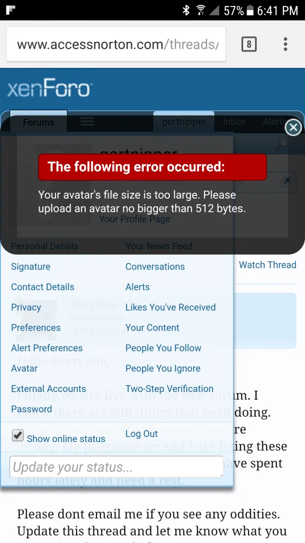Click the xenForo logo

pos(49,89)
